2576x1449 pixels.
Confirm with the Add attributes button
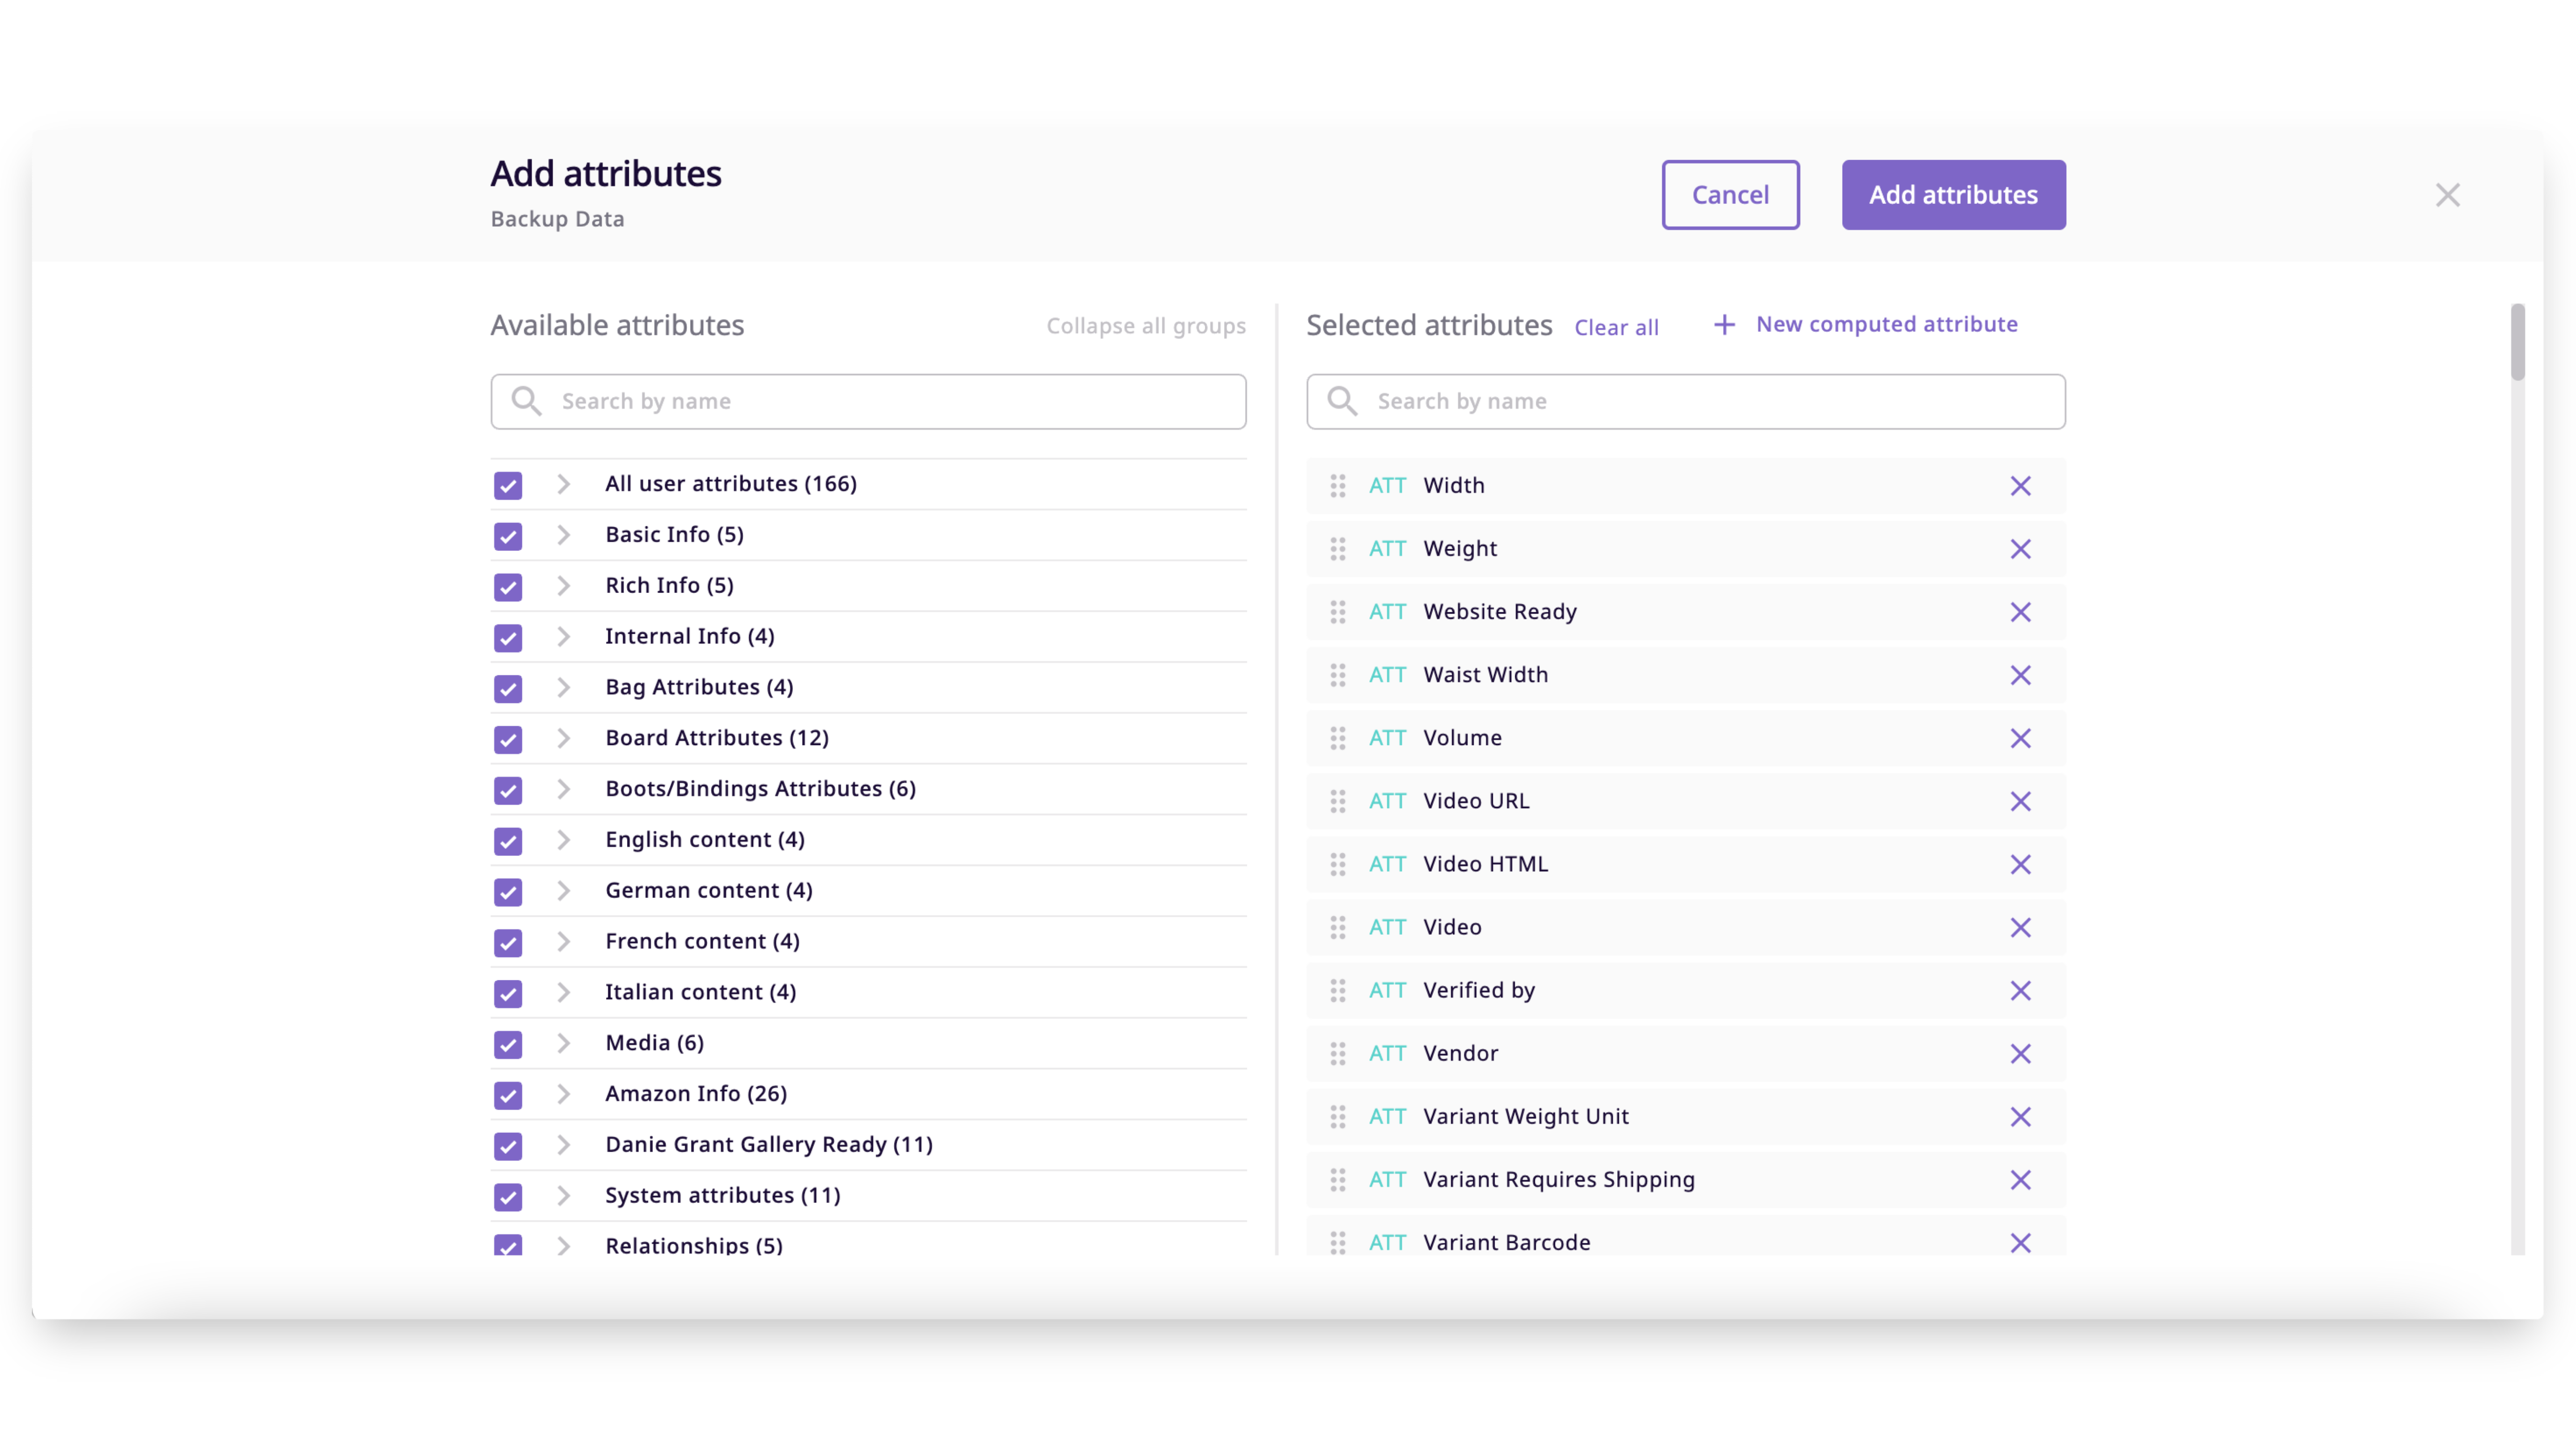[x=1953, y=195]
